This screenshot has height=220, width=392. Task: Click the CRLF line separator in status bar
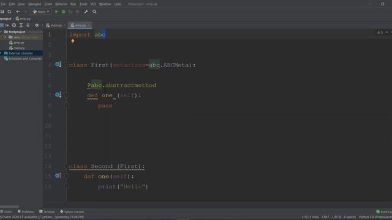325,217
